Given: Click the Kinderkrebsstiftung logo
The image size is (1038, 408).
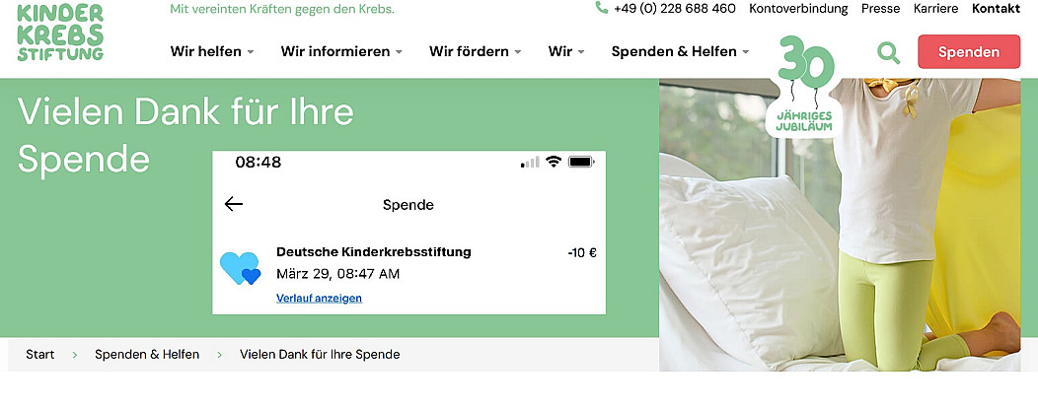Looking at the screenshot, I should click(60, 32).
